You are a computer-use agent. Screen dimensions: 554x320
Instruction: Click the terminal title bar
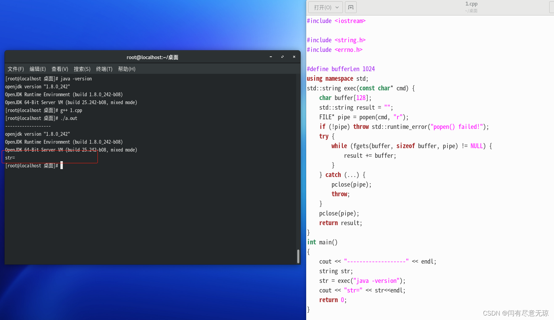(152, 57)
